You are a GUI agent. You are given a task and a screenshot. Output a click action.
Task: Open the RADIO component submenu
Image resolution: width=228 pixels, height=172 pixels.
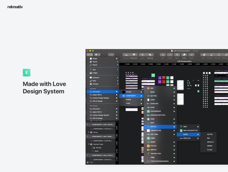[x=153, y=142]
